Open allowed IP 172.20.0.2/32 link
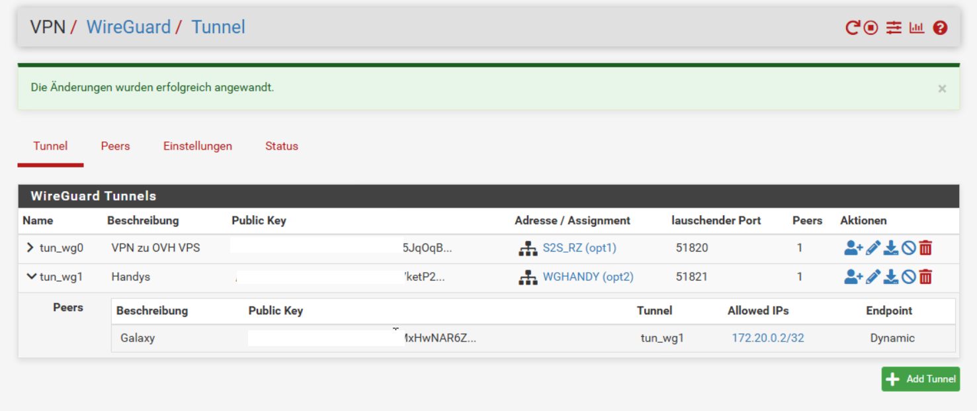 pyautogui.click(x=768, y=338)
